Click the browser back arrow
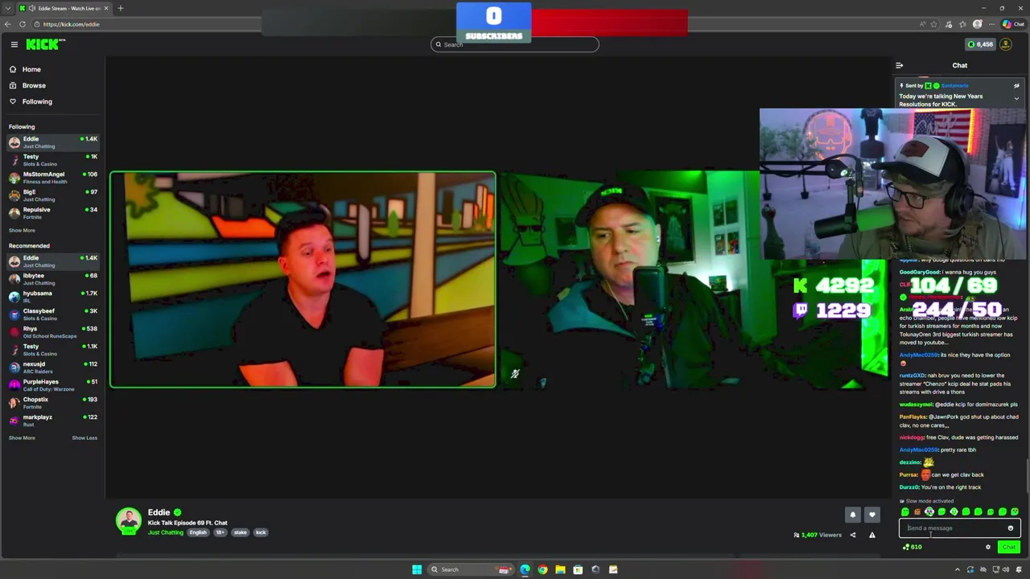This screenshot has height=579, width=1030. click(7, 24)
